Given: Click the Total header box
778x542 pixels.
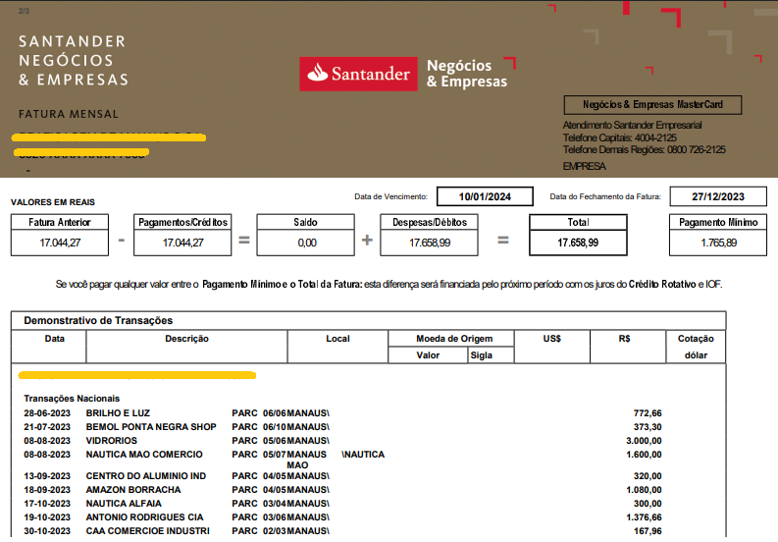Looking at the screenshot, I should tap(578, 222).
